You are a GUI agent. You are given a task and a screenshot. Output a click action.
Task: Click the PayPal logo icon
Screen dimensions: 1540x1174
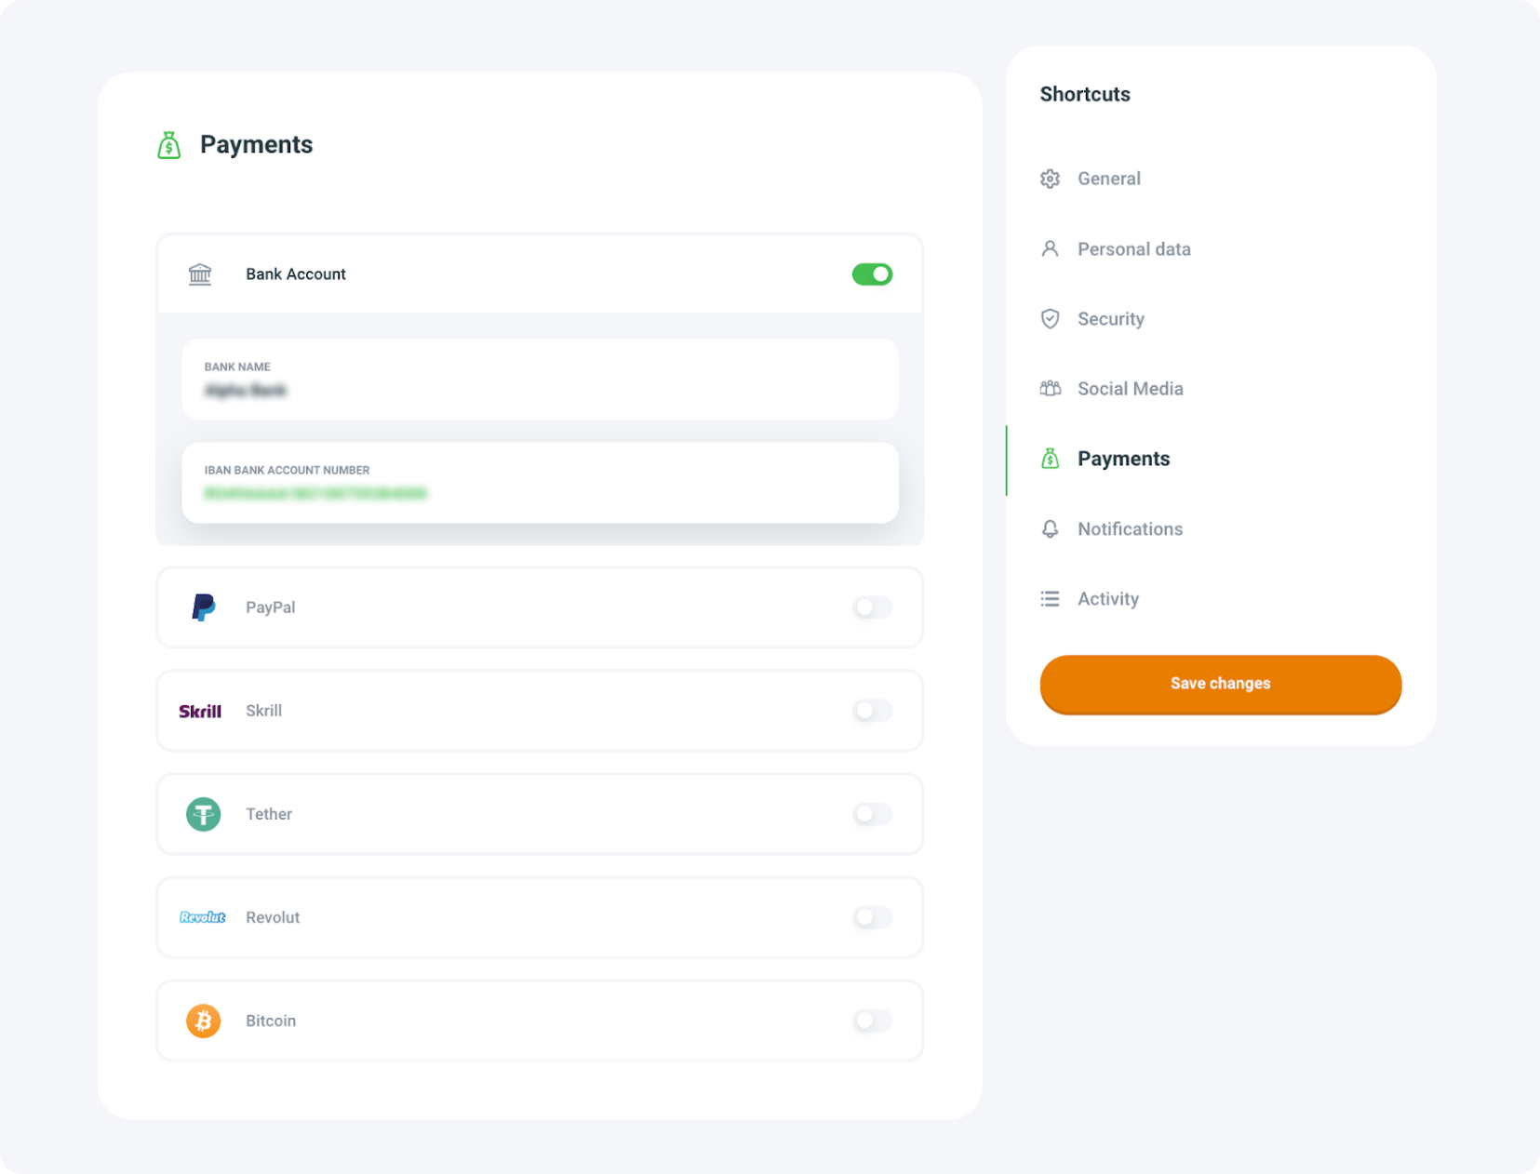click(203, 607)
